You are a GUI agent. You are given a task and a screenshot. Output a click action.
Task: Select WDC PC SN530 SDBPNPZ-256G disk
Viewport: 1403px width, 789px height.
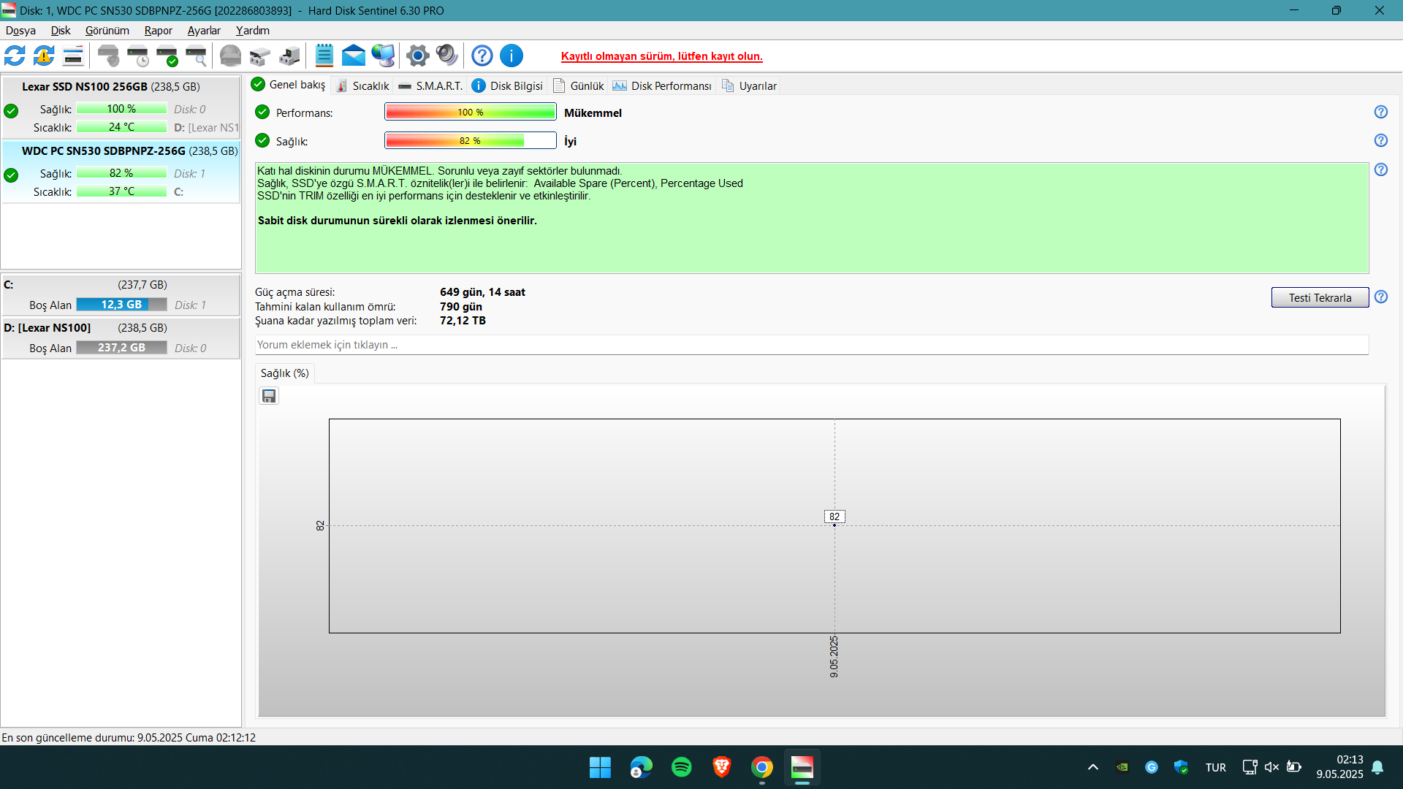pos(121,172)
